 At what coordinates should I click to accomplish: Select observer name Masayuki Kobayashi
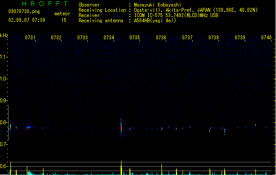tap(158, 5)
